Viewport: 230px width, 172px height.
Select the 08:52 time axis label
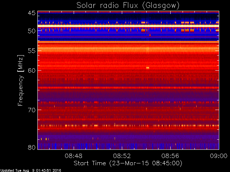[x=122, y=156]
